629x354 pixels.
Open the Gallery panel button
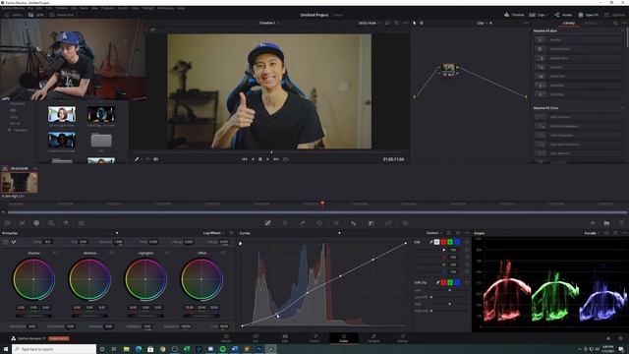coord(14,15)
